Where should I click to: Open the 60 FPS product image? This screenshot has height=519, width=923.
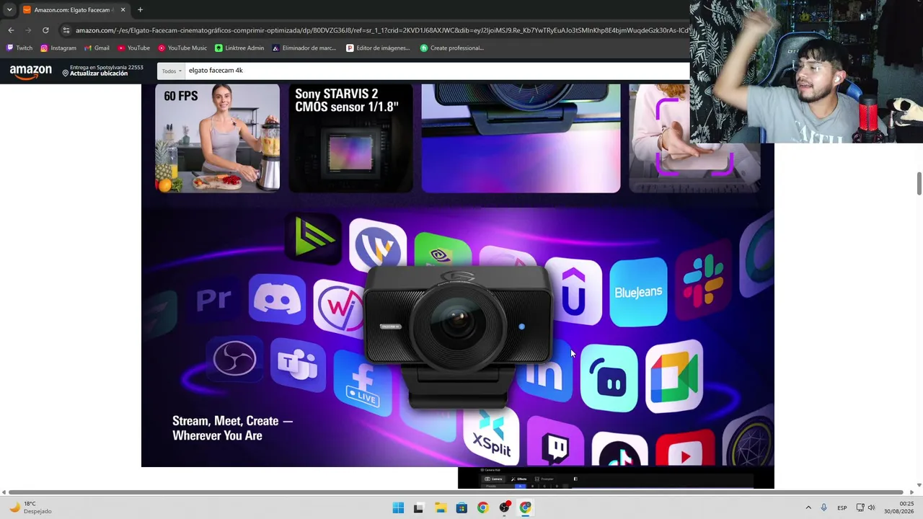[x=217, y=138]
